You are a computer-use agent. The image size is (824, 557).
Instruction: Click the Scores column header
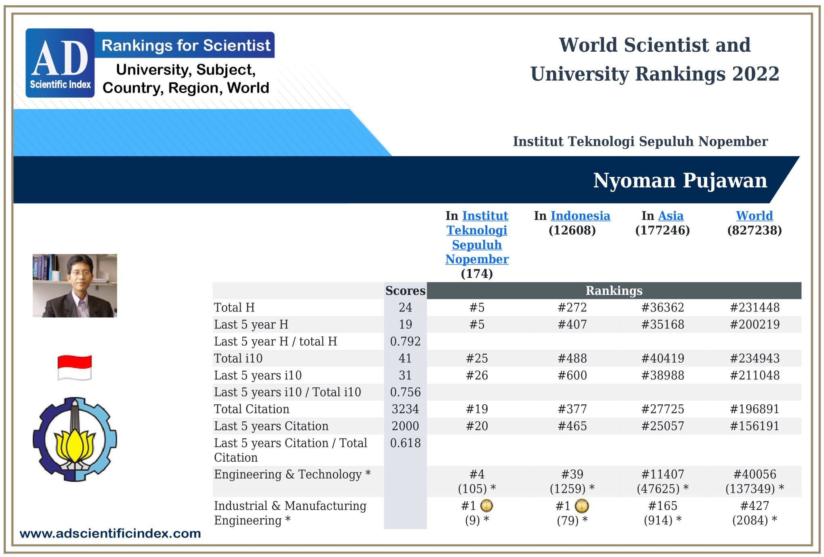405,290
